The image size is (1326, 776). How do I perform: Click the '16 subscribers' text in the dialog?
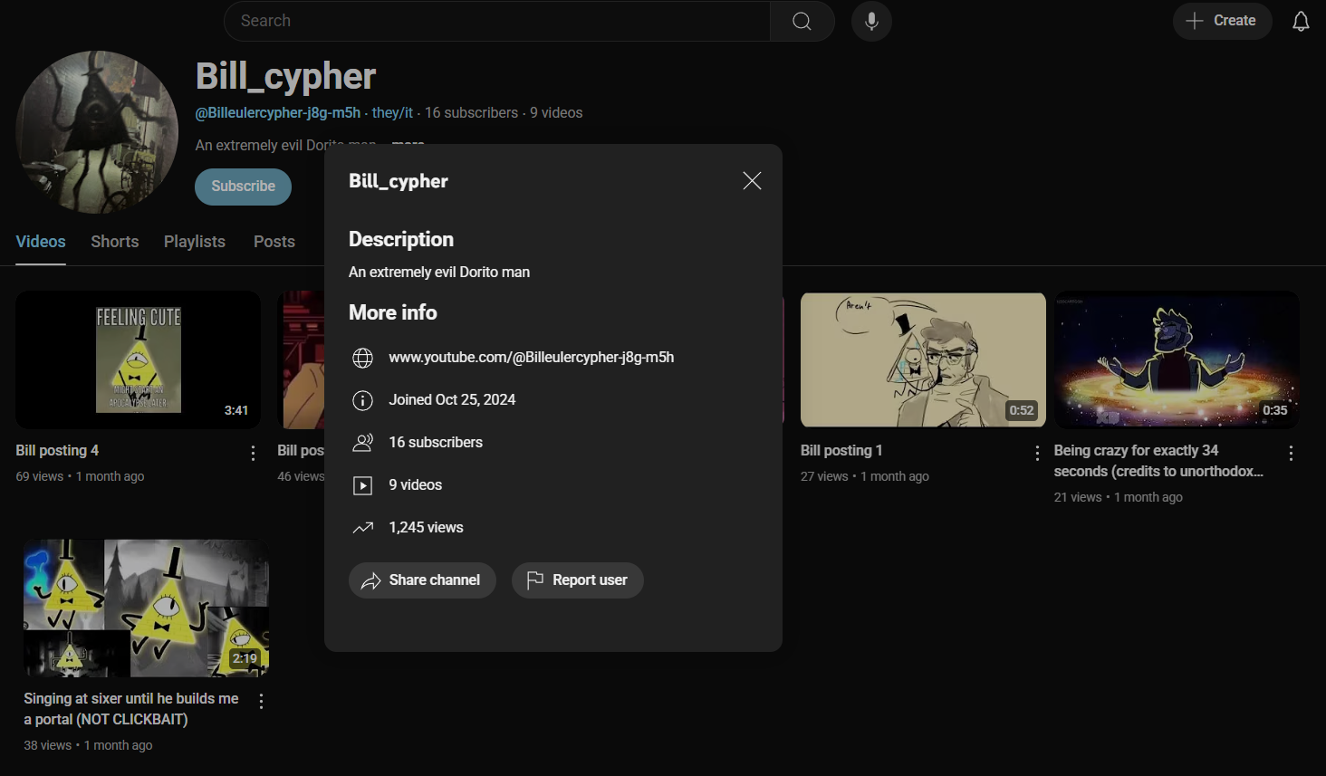point(436,443)
